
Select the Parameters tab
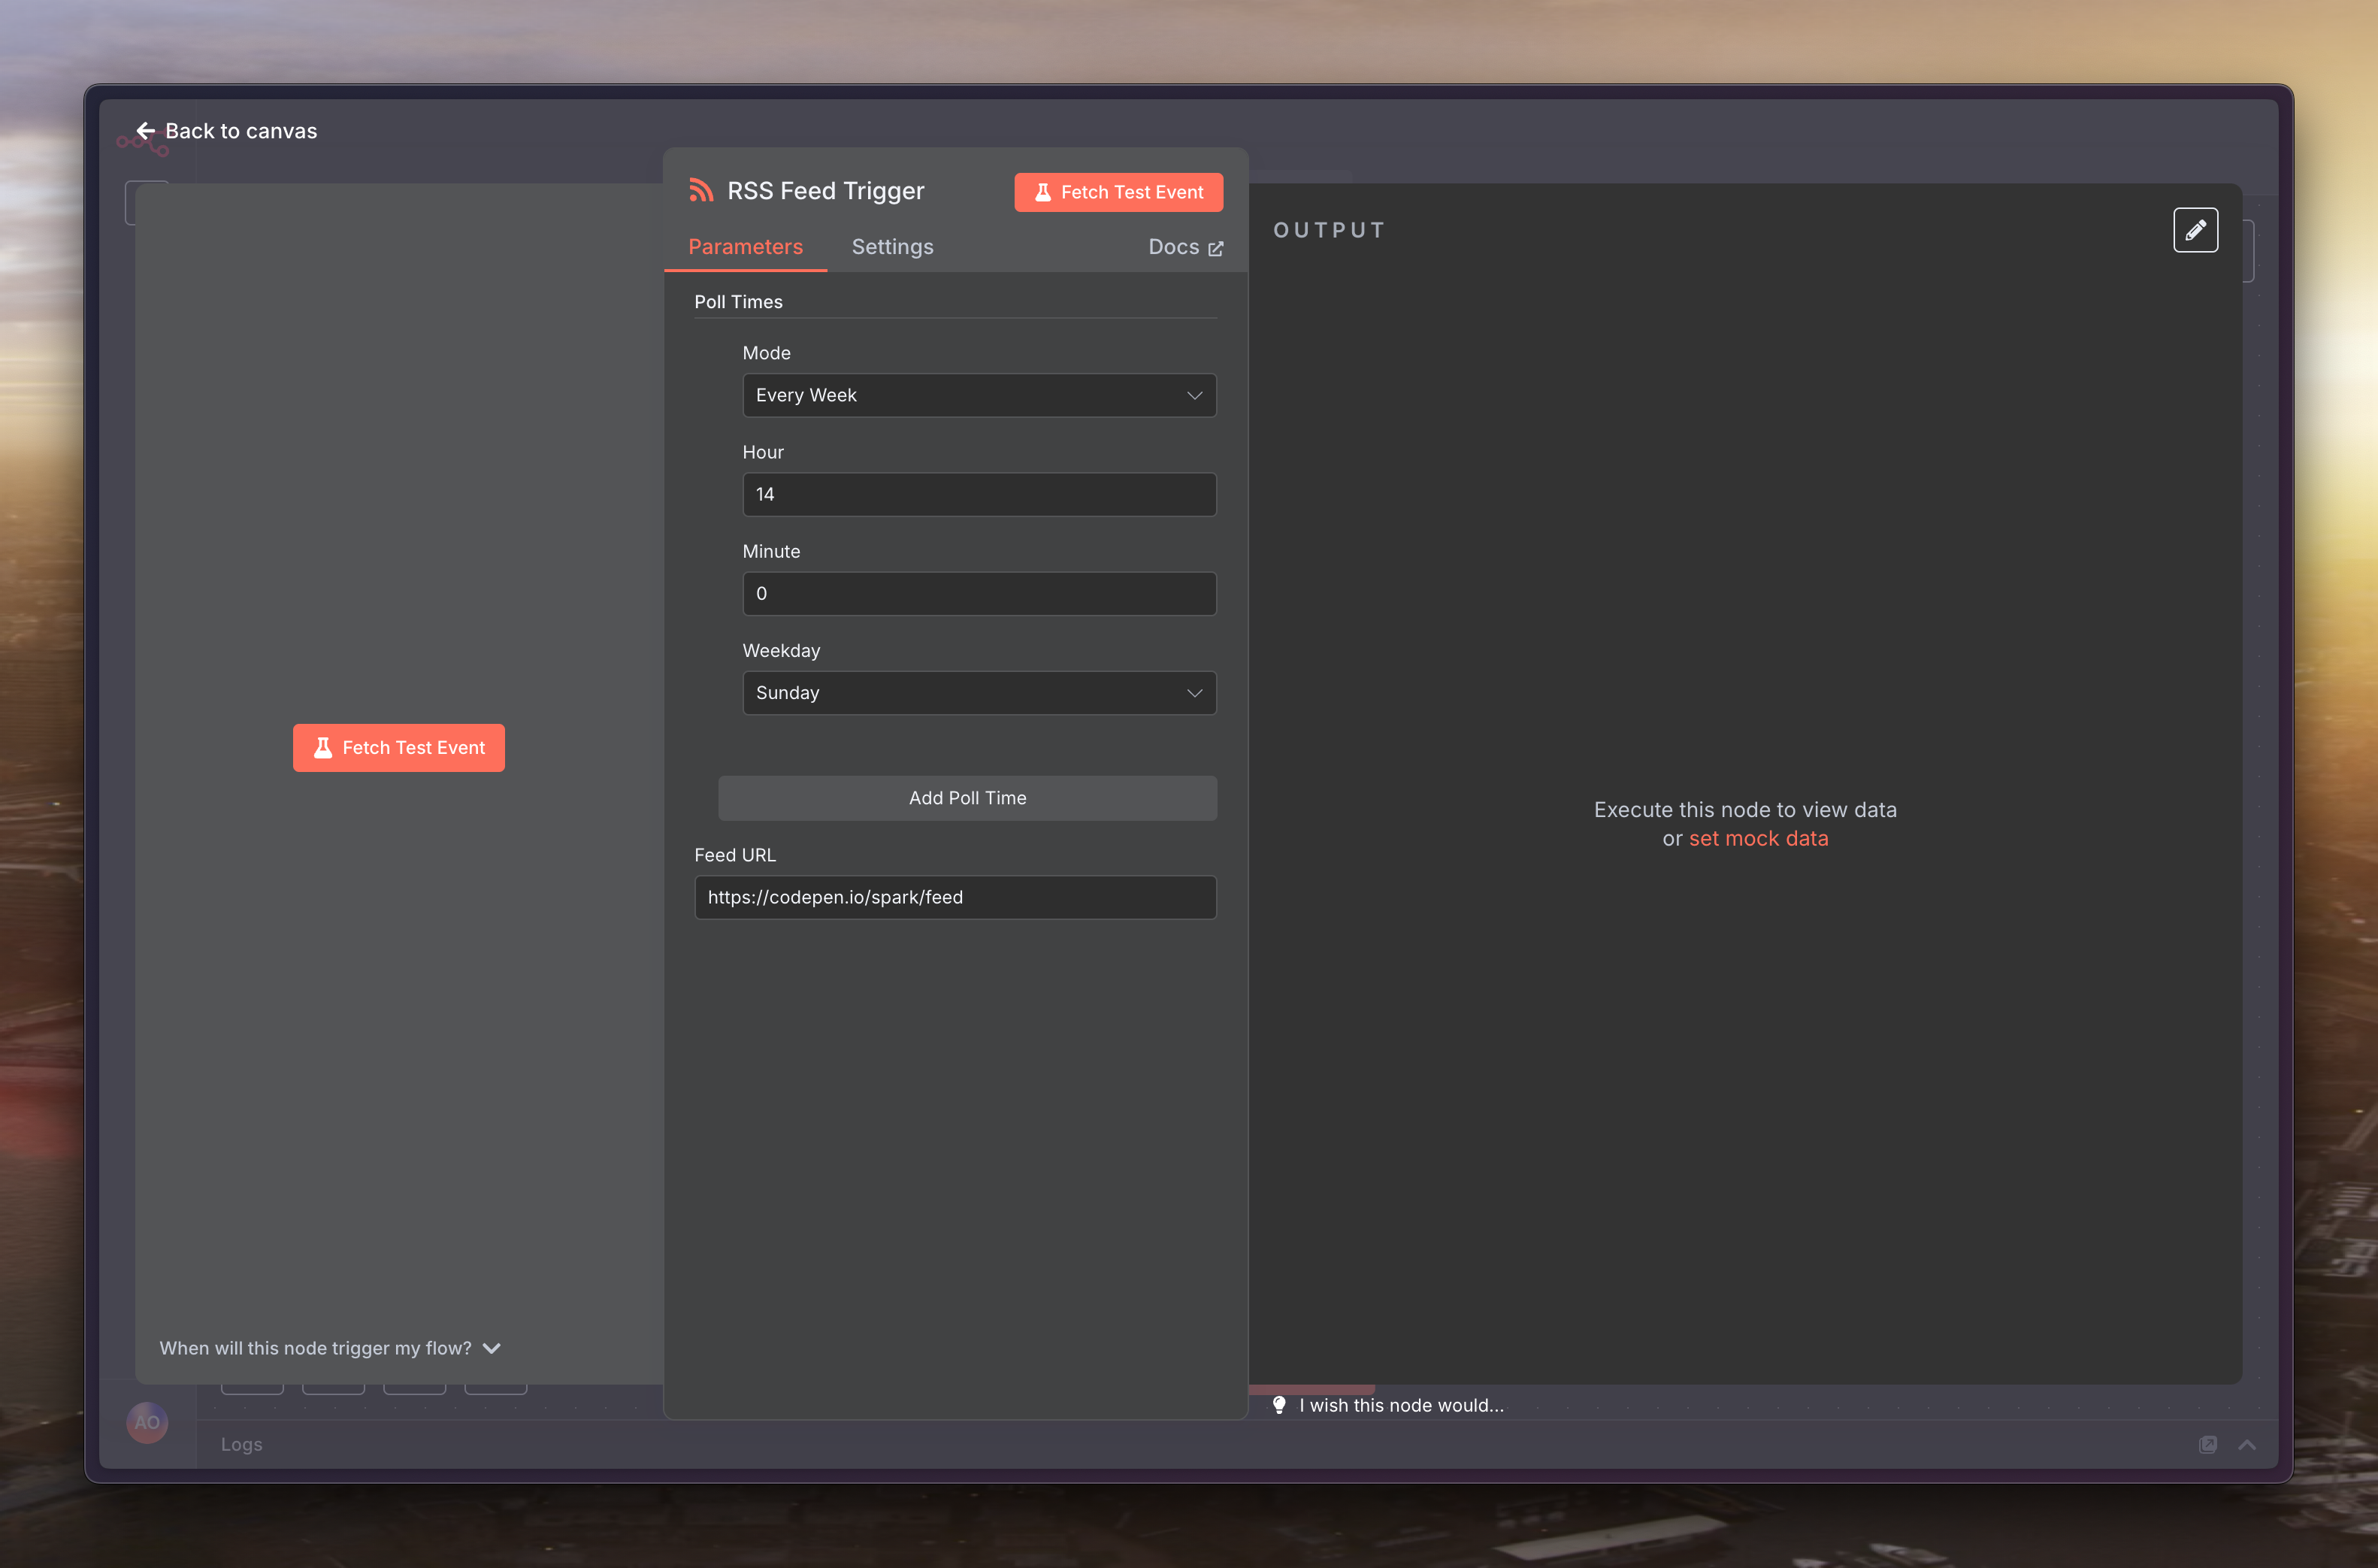coord(745,247)
